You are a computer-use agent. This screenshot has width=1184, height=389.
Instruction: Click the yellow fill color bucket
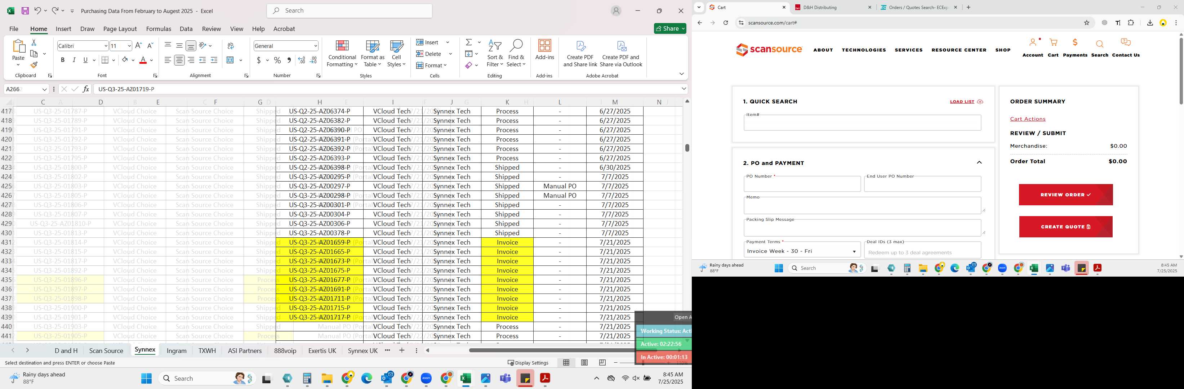pos(125,60)
